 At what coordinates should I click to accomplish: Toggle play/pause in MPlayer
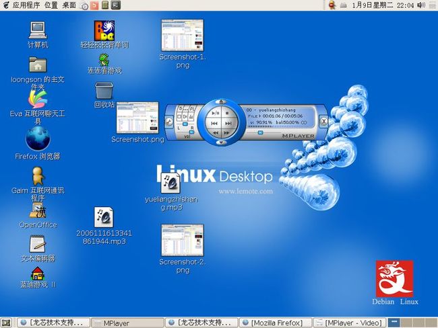[216, 113]
